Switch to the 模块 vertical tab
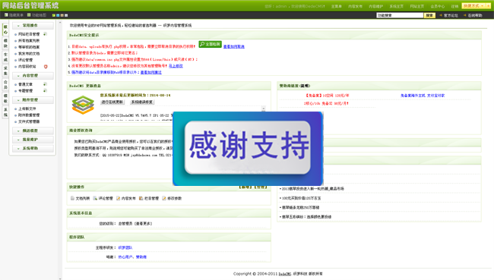This screenshot has width=494, height=280. [5, 43]
